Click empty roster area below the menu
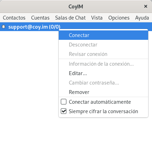 [x=29, y=81]
